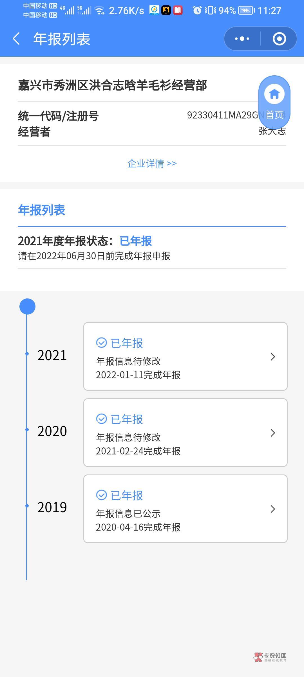Tap the alarm icon in status bar
The width and height of the screenshot is (304, 677).
point(197,11)
